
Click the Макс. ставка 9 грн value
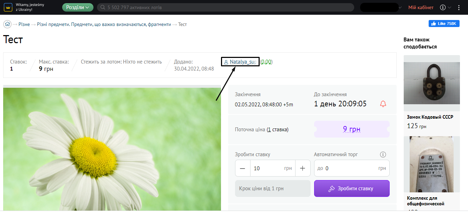pyautogui.click(x=46, y=69)
